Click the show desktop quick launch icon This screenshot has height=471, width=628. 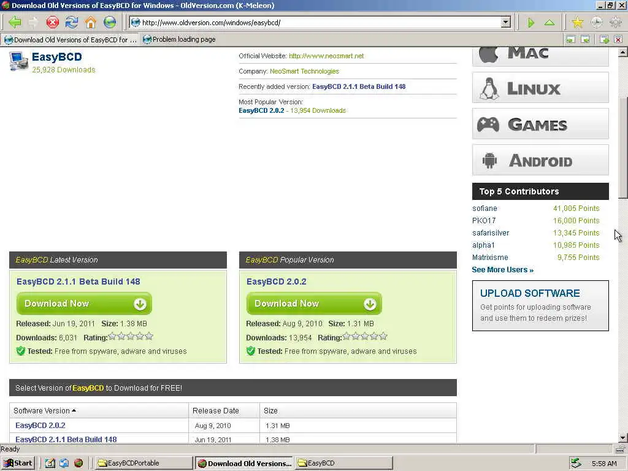50,463
